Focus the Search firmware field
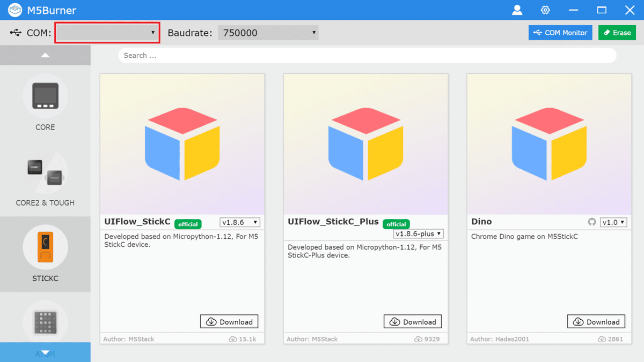This screenshot has height=362, width=644. click(367, 55)
